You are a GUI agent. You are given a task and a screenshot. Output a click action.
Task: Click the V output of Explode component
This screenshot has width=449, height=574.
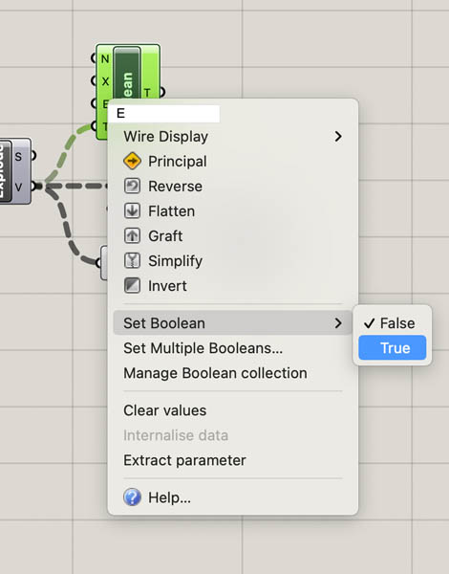pyautogui.click(x=33, y=187)
